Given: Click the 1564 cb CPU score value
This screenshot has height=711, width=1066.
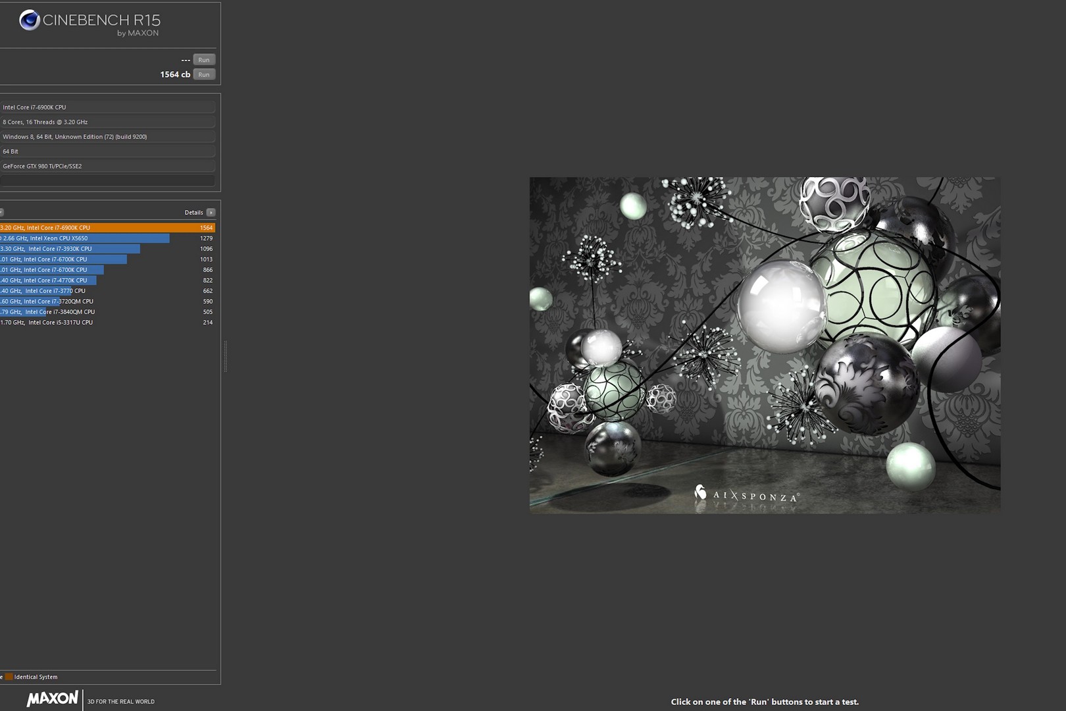Looking at the screenshot, I should [x=175, y=74].
